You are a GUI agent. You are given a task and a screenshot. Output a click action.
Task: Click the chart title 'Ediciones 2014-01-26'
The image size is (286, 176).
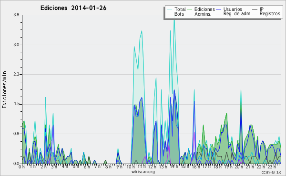click(73, 8)
